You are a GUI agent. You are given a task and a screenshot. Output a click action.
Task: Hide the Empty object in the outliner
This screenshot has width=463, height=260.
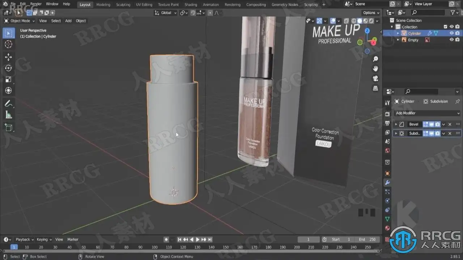[451, 40]
